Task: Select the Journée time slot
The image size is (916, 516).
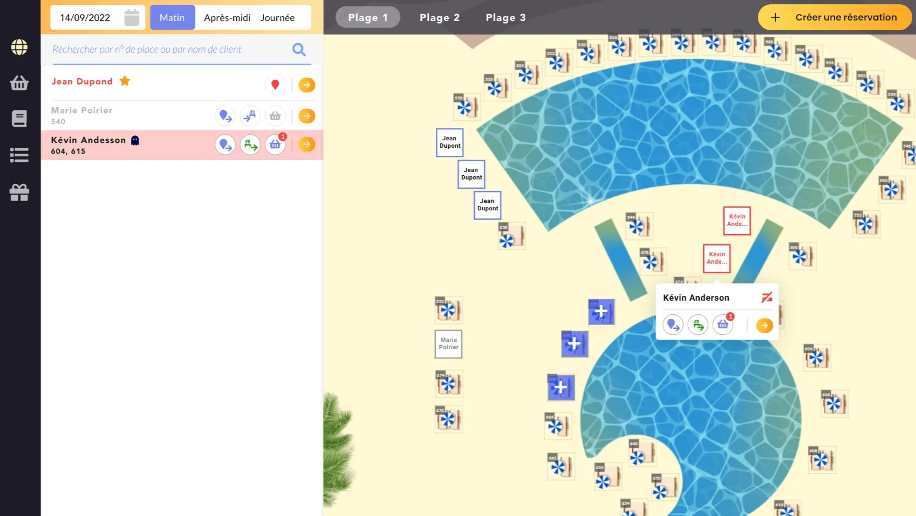Action: (x=277, y=18)
